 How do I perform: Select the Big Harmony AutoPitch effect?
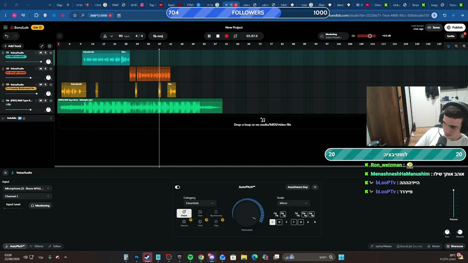click(x=216, y=213)
